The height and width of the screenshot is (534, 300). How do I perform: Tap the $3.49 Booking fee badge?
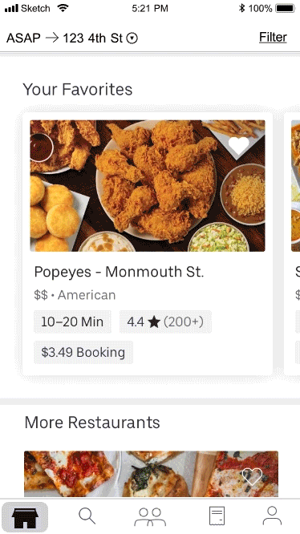83,352
